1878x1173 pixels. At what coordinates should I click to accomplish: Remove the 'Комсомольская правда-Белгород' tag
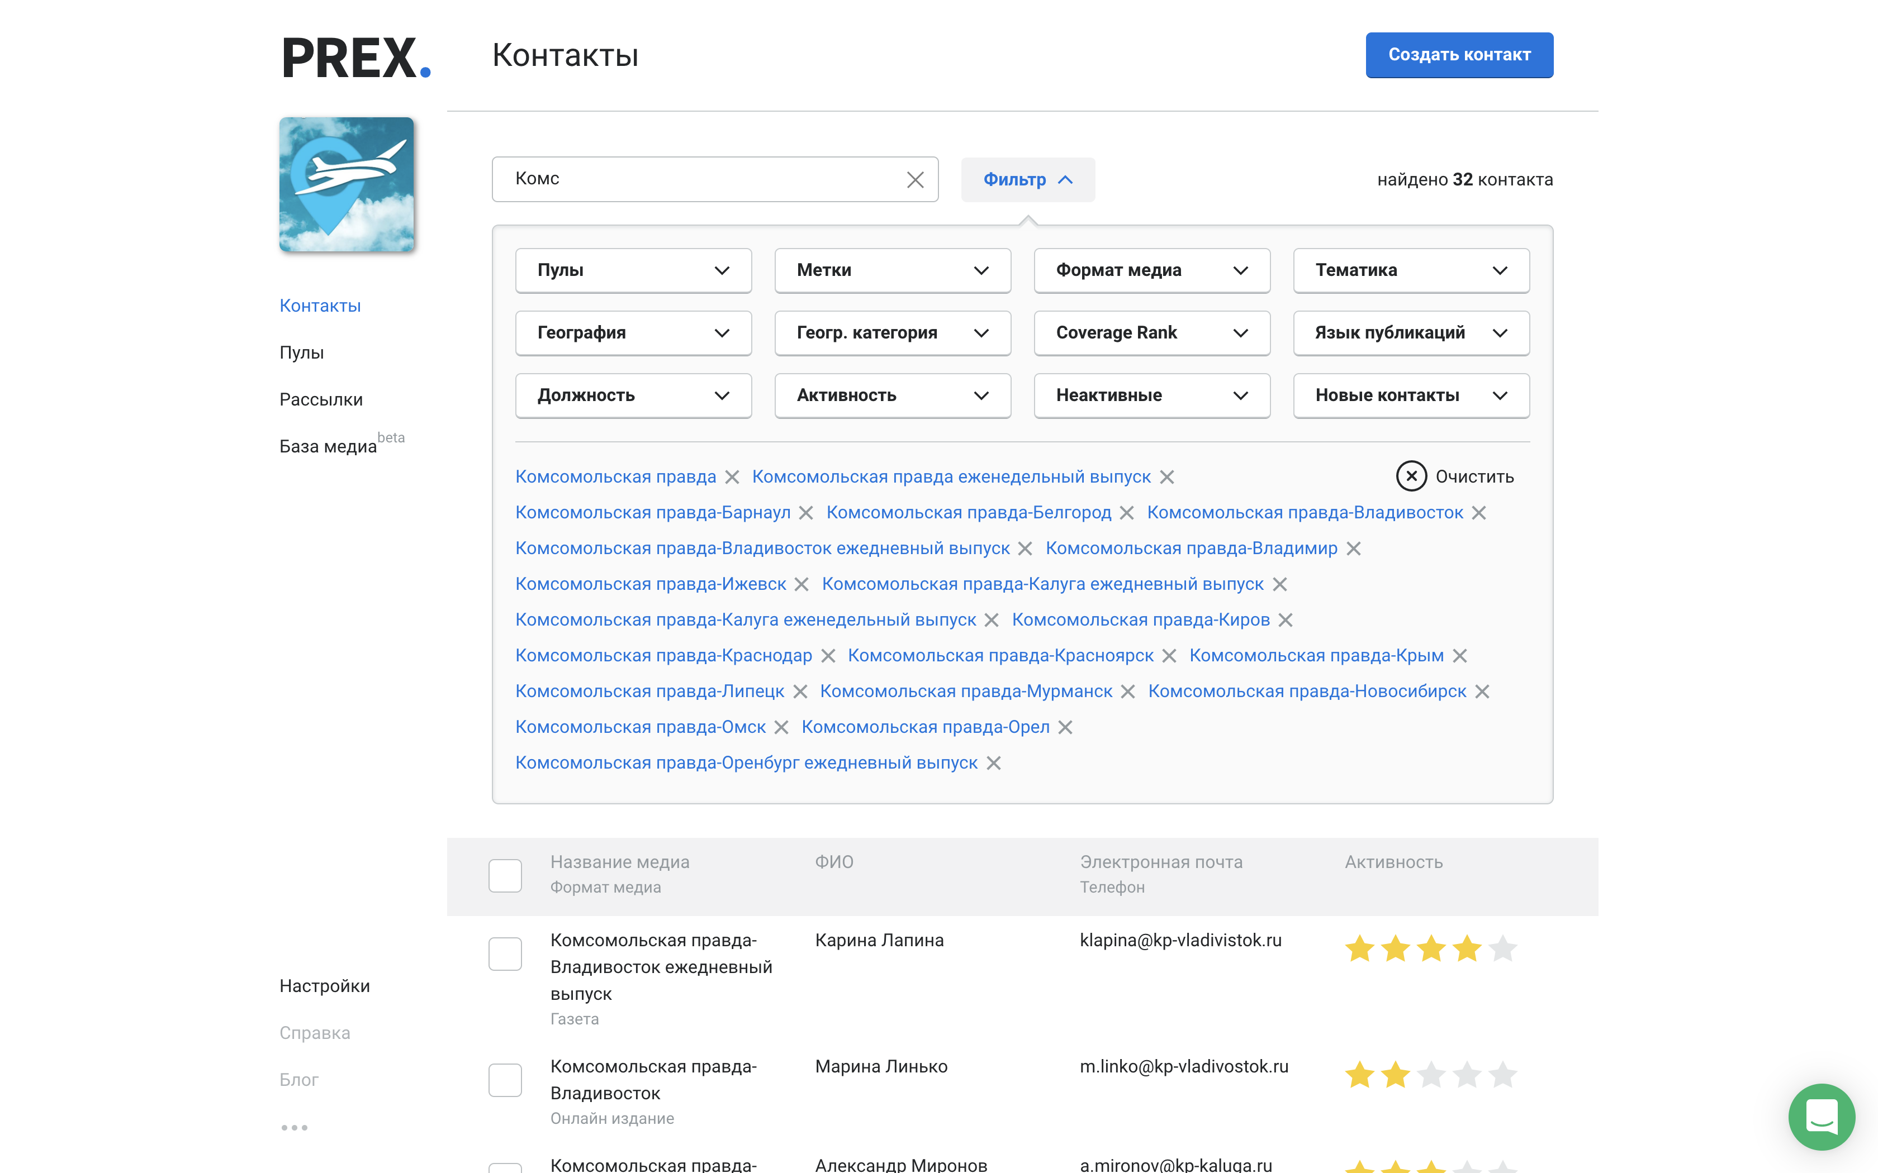1127,513
